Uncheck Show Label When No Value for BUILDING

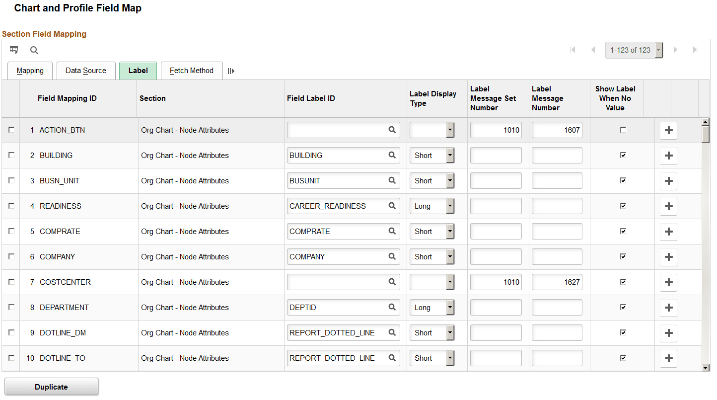[x=622, y=155]
